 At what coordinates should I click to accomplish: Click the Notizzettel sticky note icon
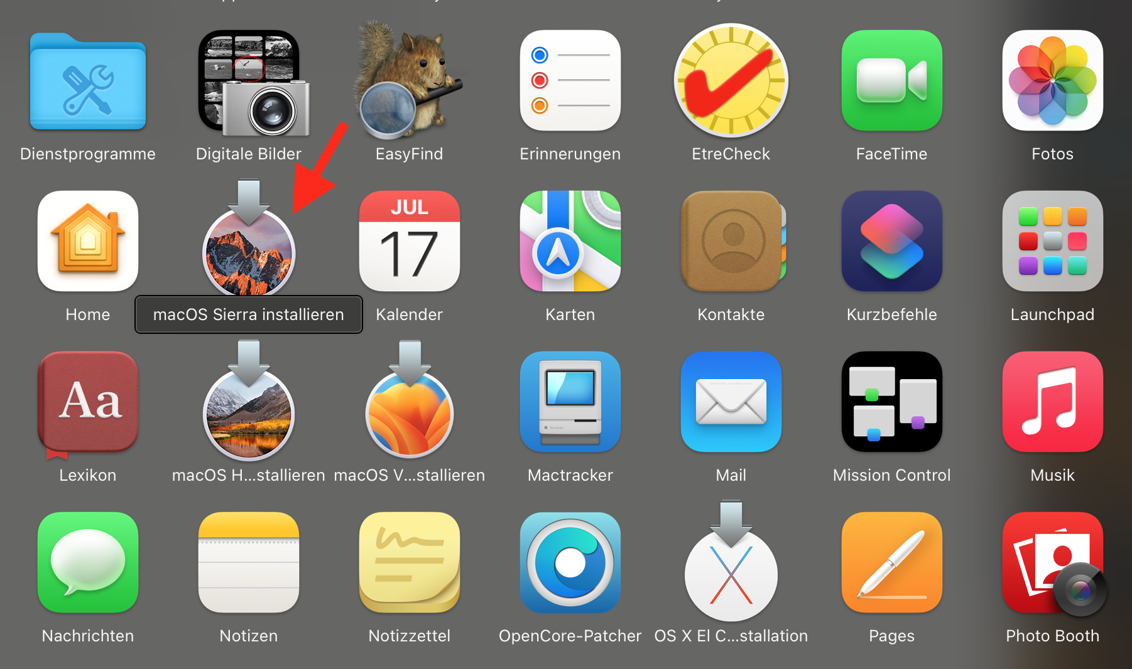click(x=410, y=562)
